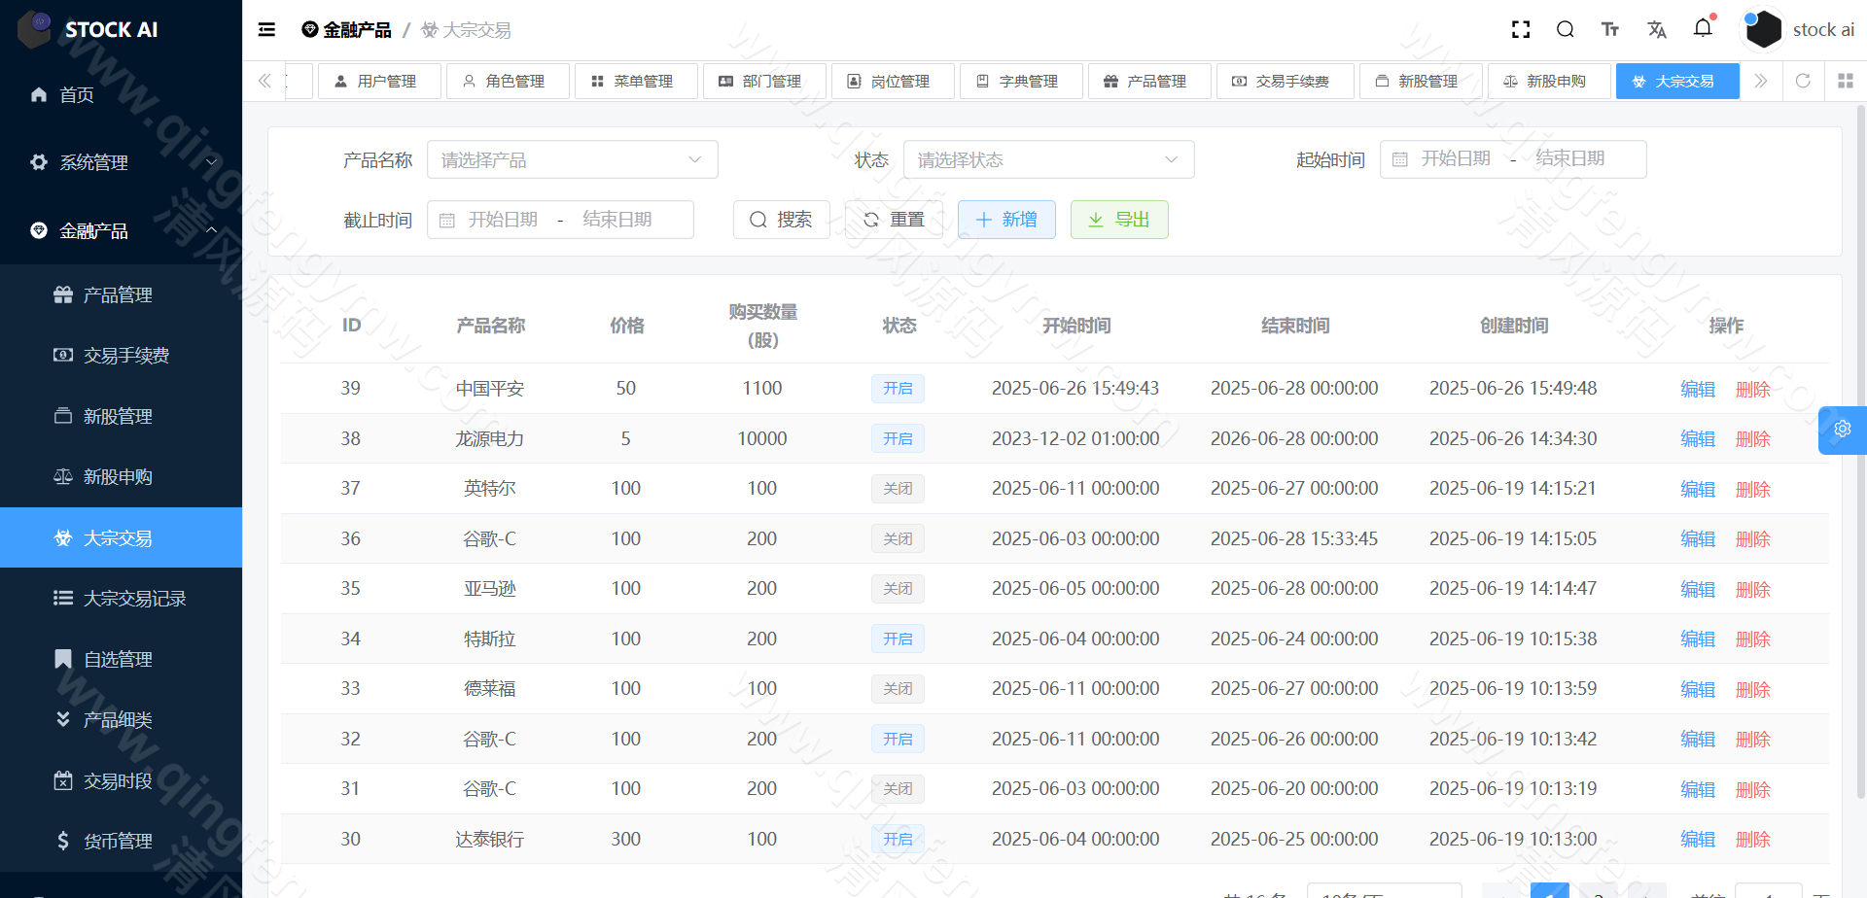Open the global search icon
Image resolution: width=1867 pixels, height=898 pixels.
coord(1565,29)
